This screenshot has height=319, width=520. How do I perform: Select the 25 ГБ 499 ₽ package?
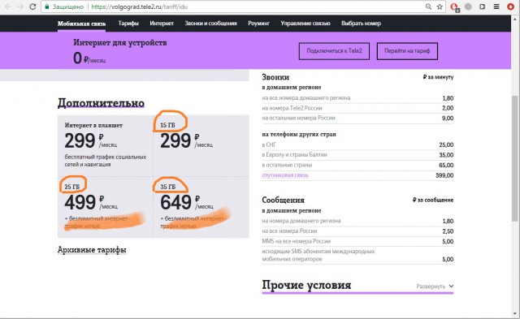[x=106, y=207]
